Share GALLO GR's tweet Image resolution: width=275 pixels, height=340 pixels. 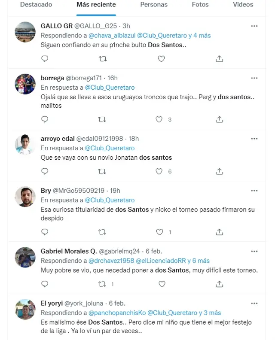tap(220, 59)
